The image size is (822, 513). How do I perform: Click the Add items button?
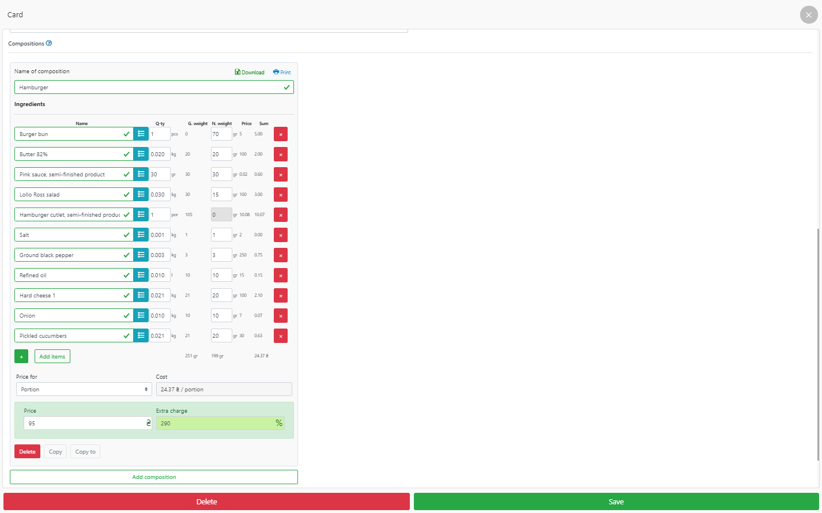click(52, 357)
